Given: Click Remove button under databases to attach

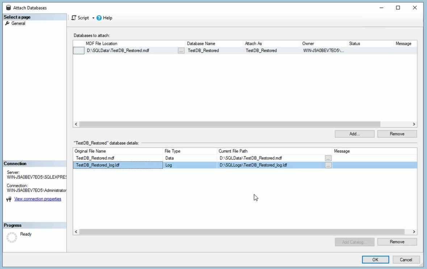Looking at the screenshot, I should [x=397, y=134].
